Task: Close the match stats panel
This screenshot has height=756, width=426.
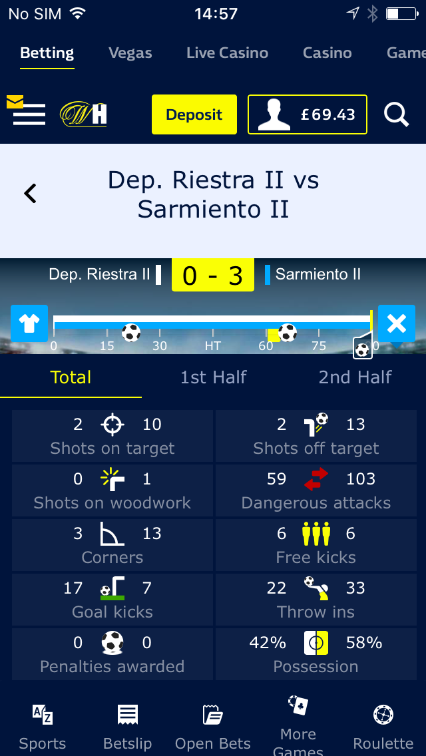Action: pyautogui.click(x=397, y=323)
